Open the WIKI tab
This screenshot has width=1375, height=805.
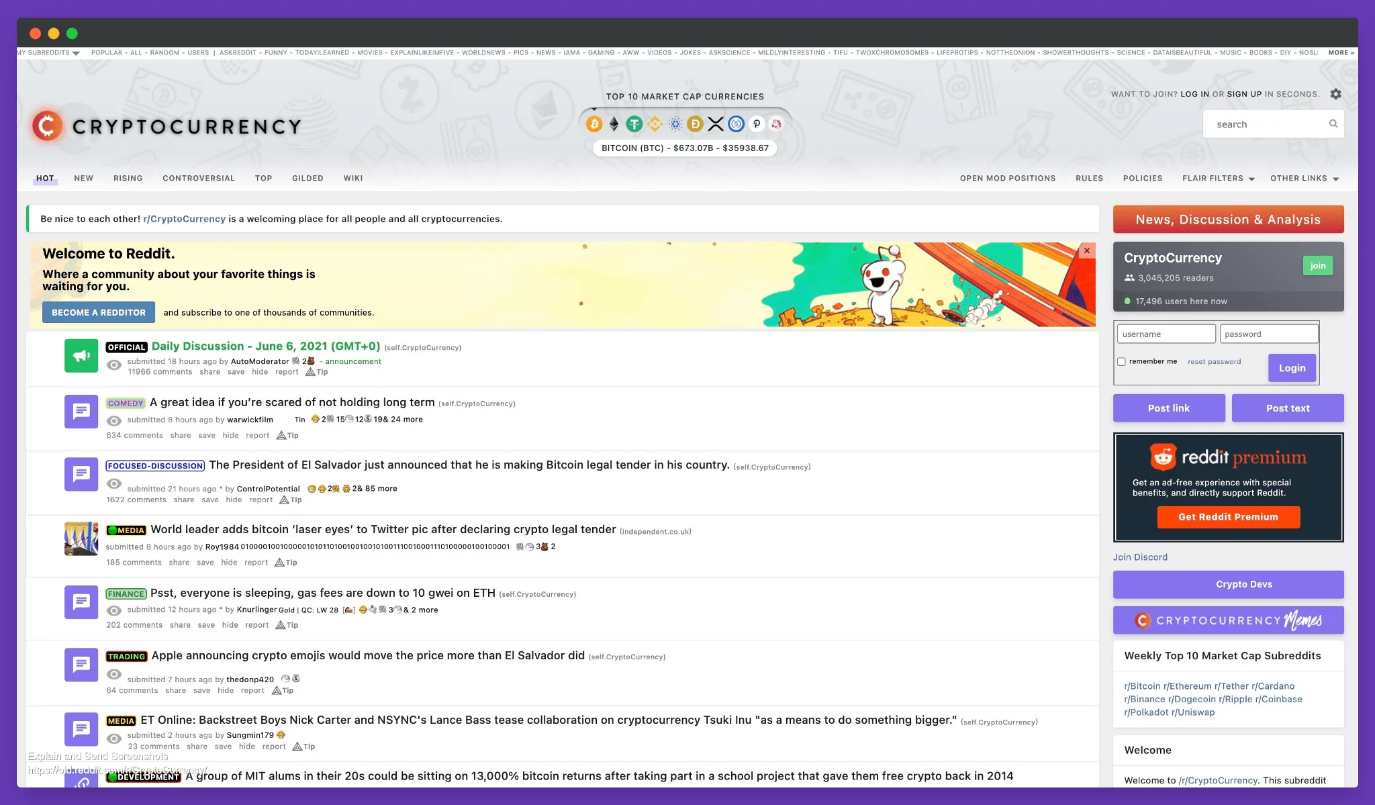pyautogui.click(x=353, y=178)
